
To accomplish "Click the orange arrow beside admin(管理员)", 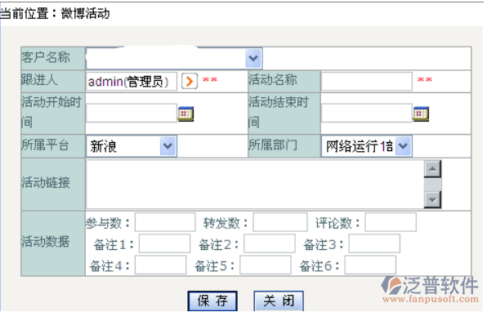I will pyautogui.click(x=190, y=82).
